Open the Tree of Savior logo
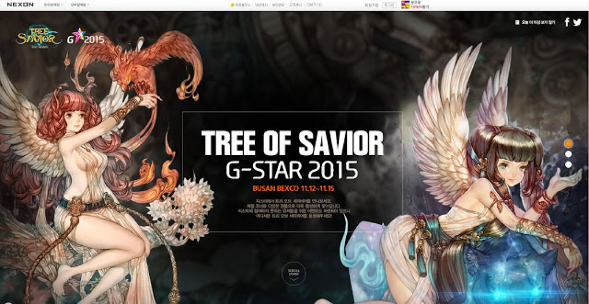The image size is (589, 304). tap(39, 37)
